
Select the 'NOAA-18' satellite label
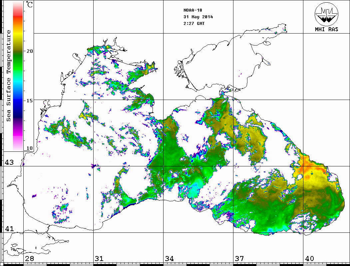pos(193,10)
